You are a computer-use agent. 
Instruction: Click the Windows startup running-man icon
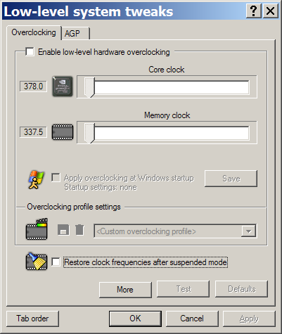[x=36, y=180]
